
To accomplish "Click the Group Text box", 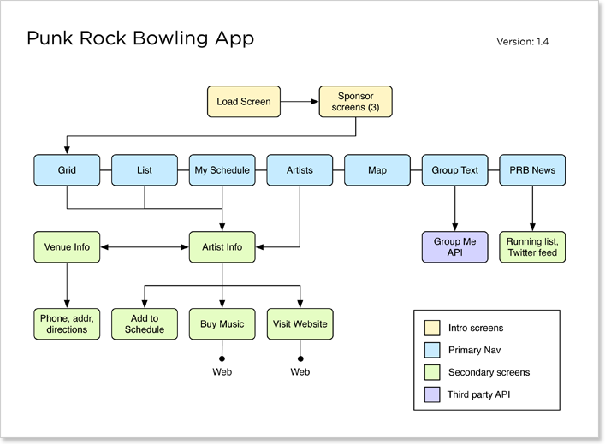I will click(x=454, y=170).
